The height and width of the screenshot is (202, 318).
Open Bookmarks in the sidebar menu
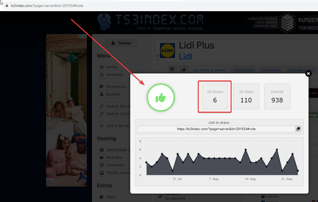[116, 86]
